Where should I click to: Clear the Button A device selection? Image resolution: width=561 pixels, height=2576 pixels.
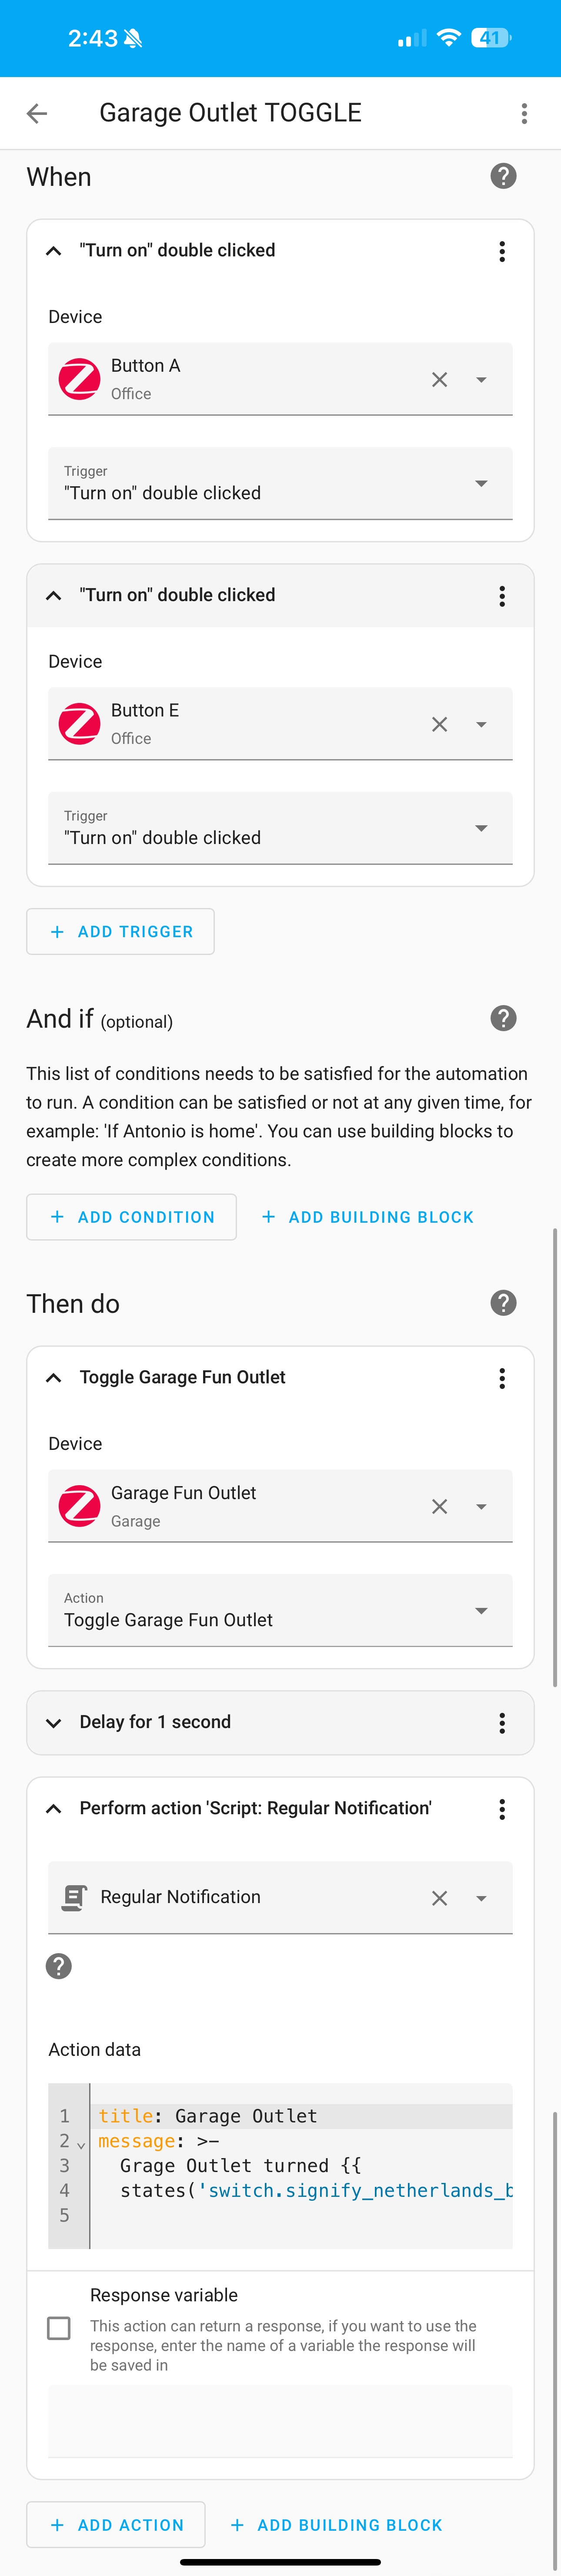coord(439,379)
